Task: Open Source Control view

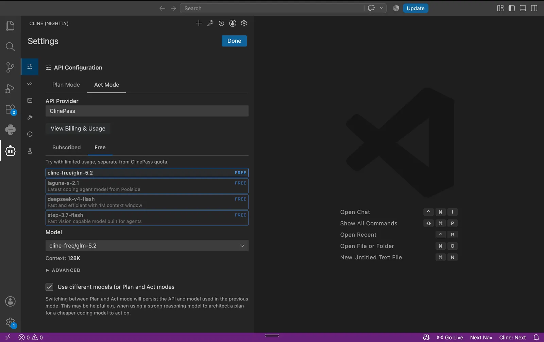Action: [x=10, y=67]
